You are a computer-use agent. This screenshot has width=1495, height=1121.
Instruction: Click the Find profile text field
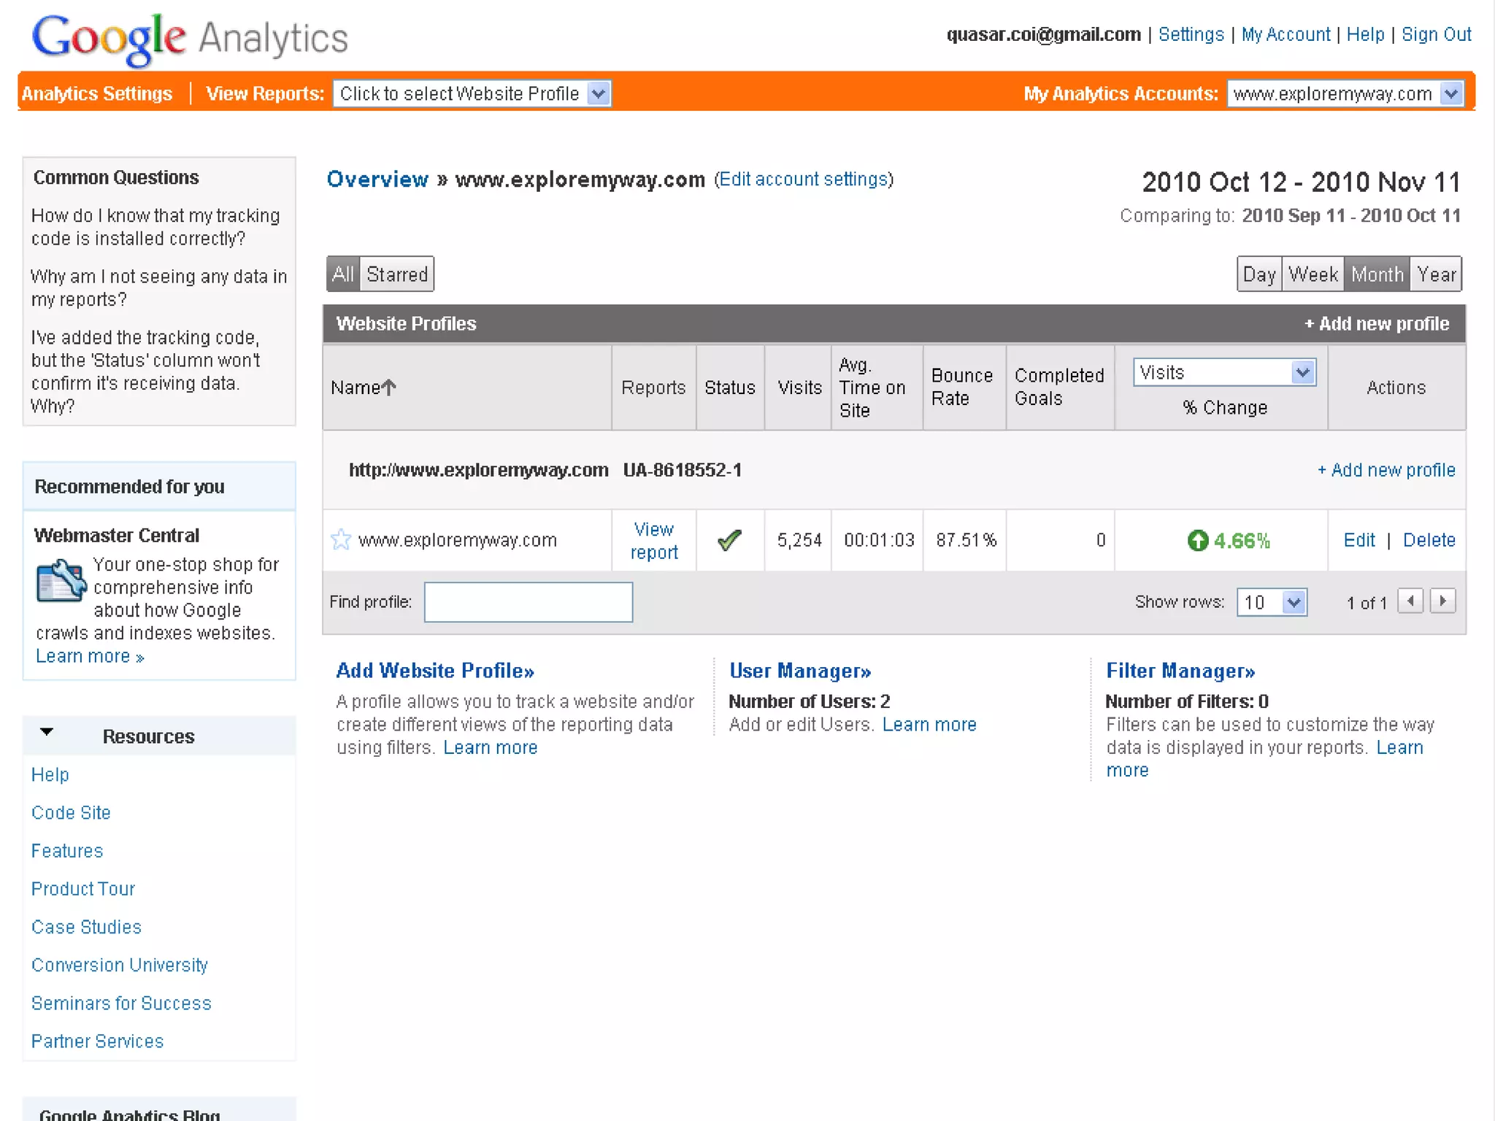528,602
